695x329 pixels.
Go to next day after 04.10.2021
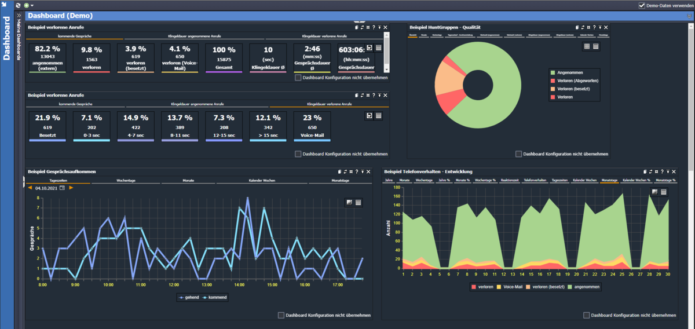point(71,188)
